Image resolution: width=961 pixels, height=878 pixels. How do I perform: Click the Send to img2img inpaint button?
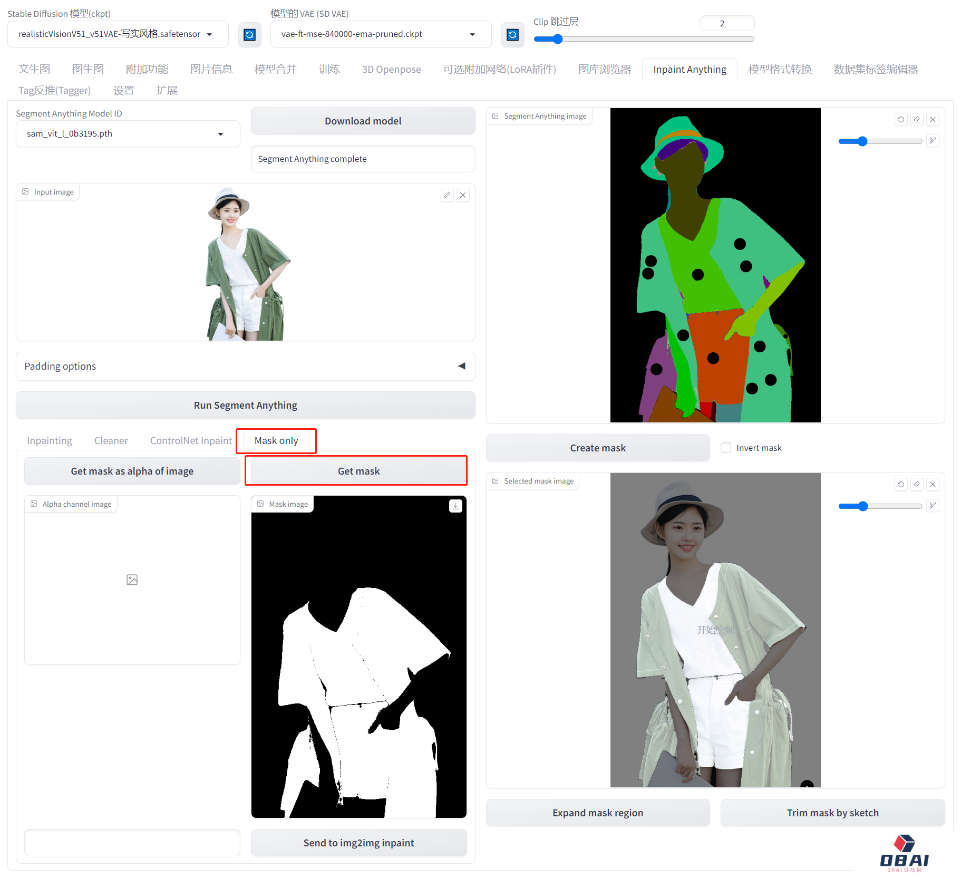tap(358, 843)
